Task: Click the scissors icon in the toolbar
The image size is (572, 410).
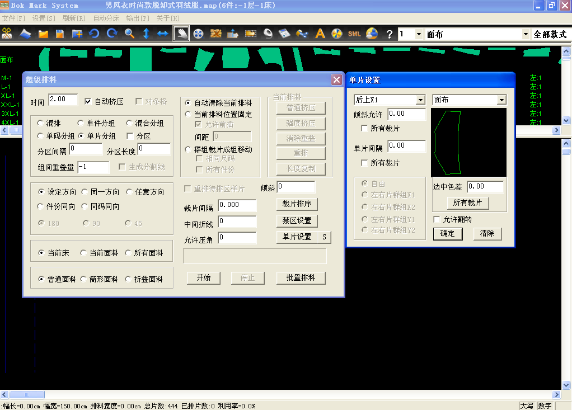Action: pos(7,34)
